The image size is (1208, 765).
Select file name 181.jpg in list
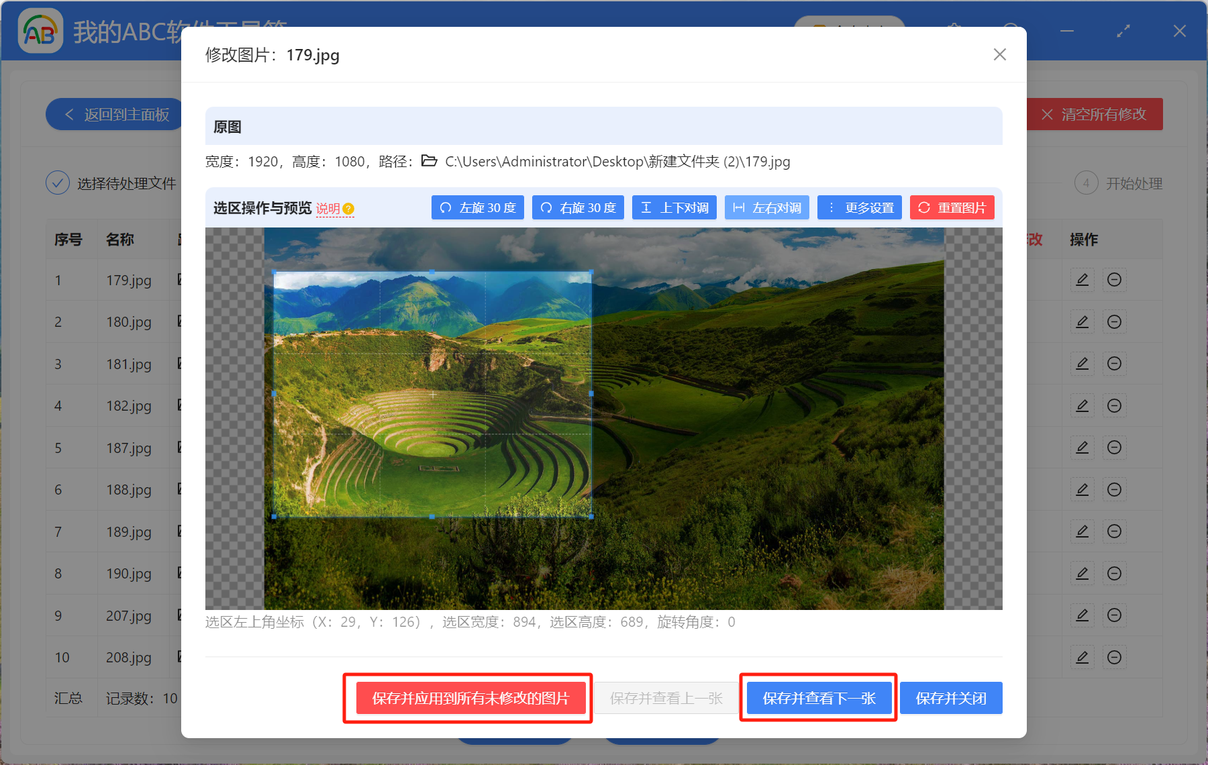point(129,364)
